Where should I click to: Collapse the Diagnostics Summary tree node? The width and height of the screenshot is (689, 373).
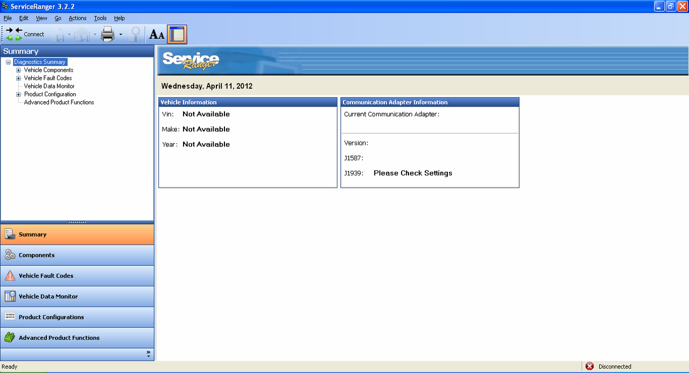pos(8,62)
